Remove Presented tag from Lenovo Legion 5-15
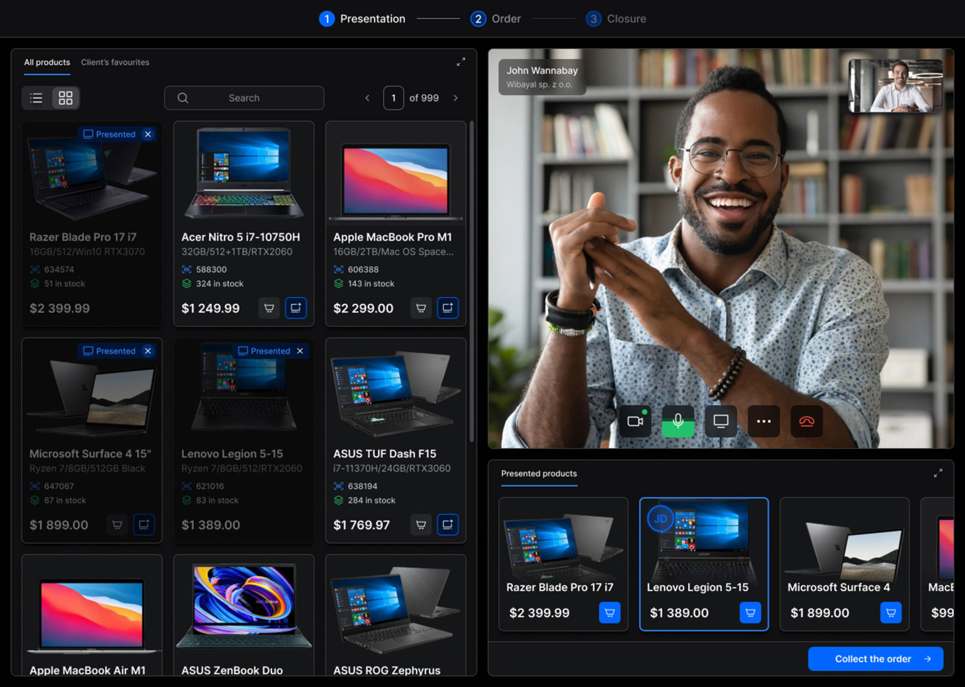 [300, 351]
